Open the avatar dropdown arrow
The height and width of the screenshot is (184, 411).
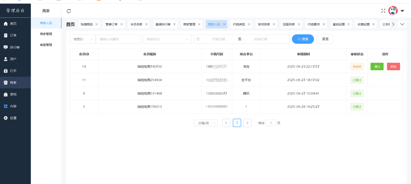coord(402,11)
